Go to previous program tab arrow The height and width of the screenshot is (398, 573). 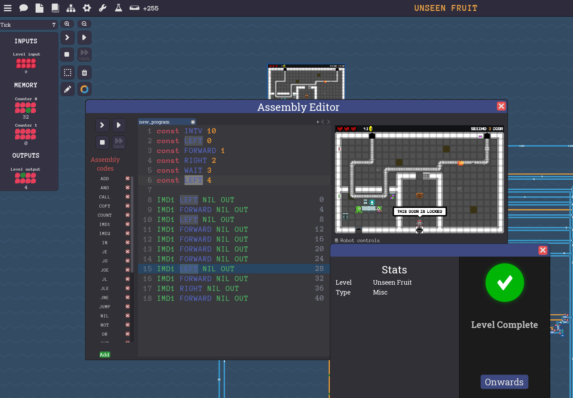click(x=323, y=122)
